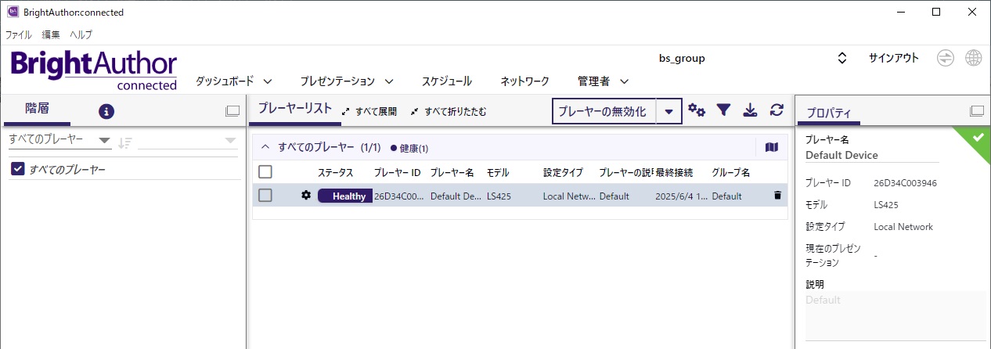This screenshot has width=991, height=349.
Task: Click the 健康(1) status indicator
Action: click(409, 148)
